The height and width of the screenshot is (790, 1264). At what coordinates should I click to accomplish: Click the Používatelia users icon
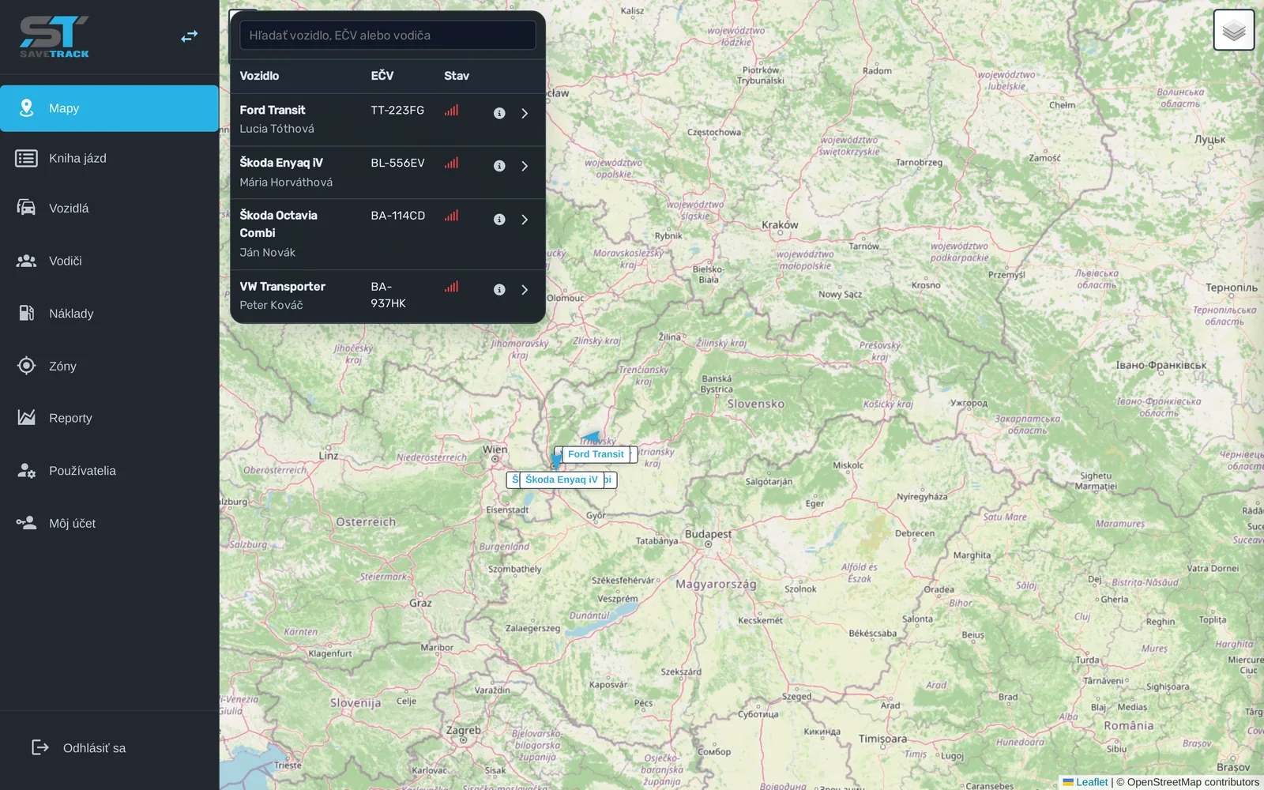click(26, 470)
